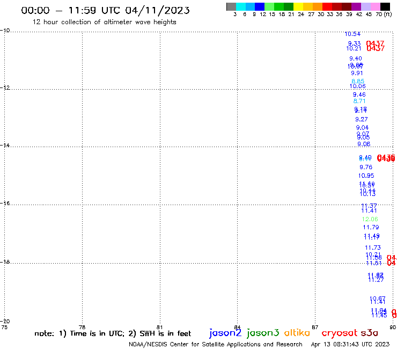Click the pink swatch in the color legend
The image size is (397, 349).
point(376,6)
